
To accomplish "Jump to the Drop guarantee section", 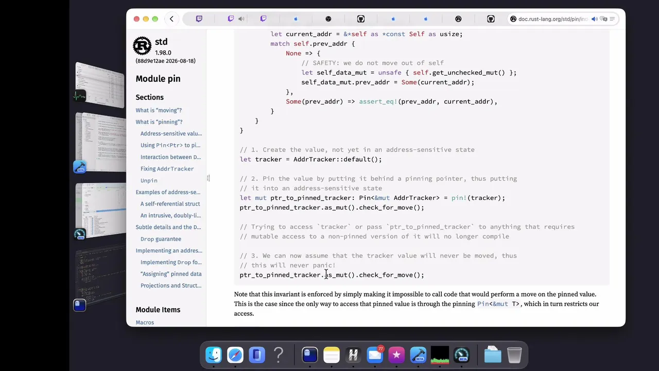I will tap(161, 239).
